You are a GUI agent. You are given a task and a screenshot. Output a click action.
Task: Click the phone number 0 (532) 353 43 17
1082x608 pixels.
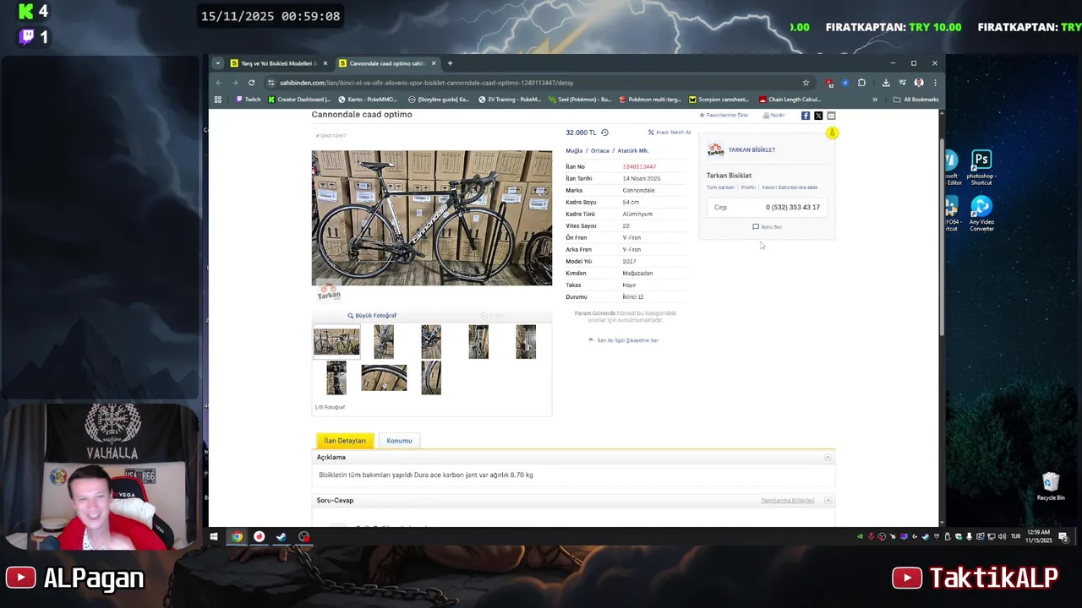pyautogui.click(x=793, y=207)
